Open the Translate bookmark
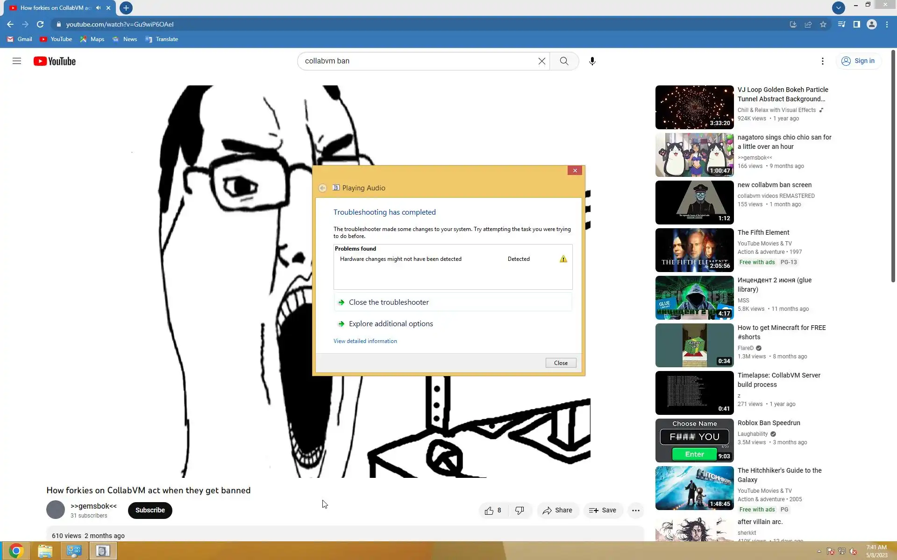 pyautogui.click(x=162, y=39)
